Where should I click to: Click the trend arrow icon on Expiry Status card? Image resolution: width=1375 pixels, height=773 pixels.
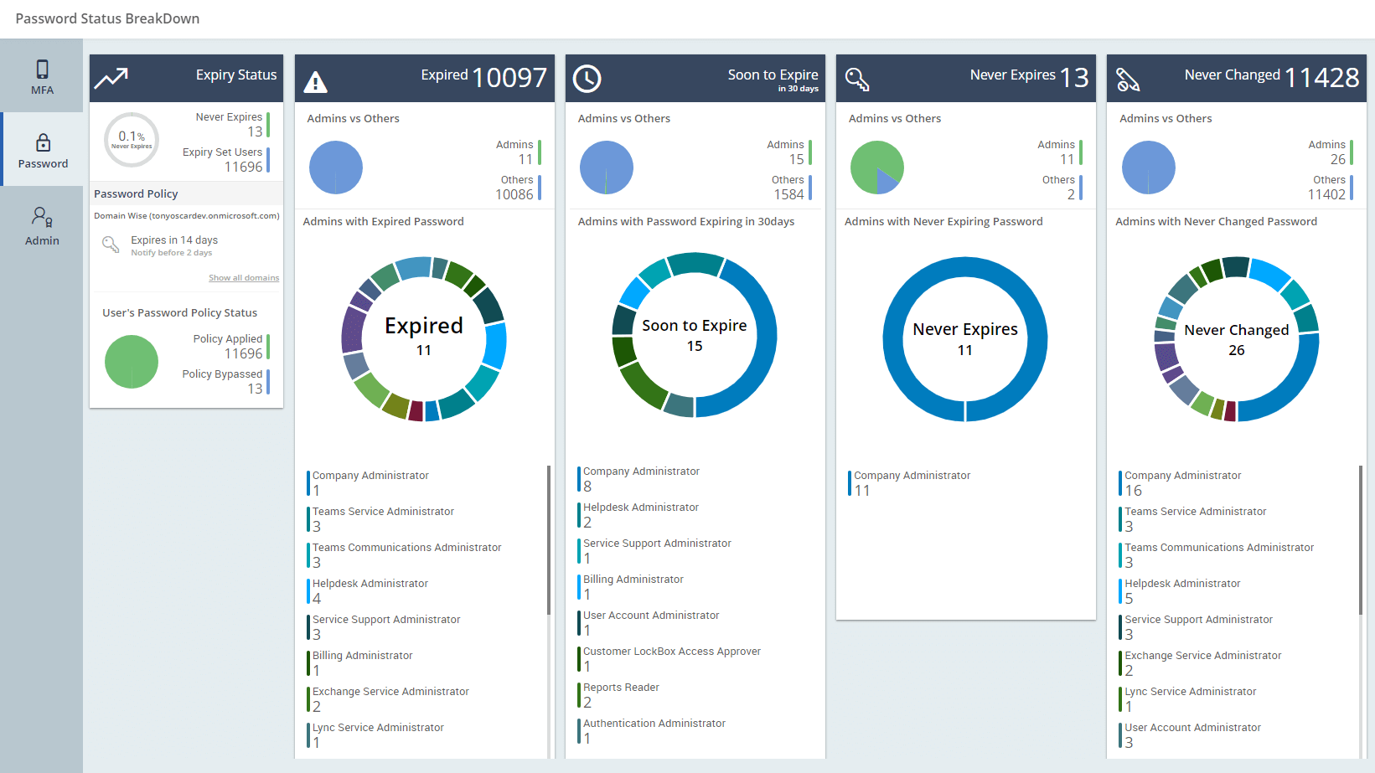coord(111,77)
